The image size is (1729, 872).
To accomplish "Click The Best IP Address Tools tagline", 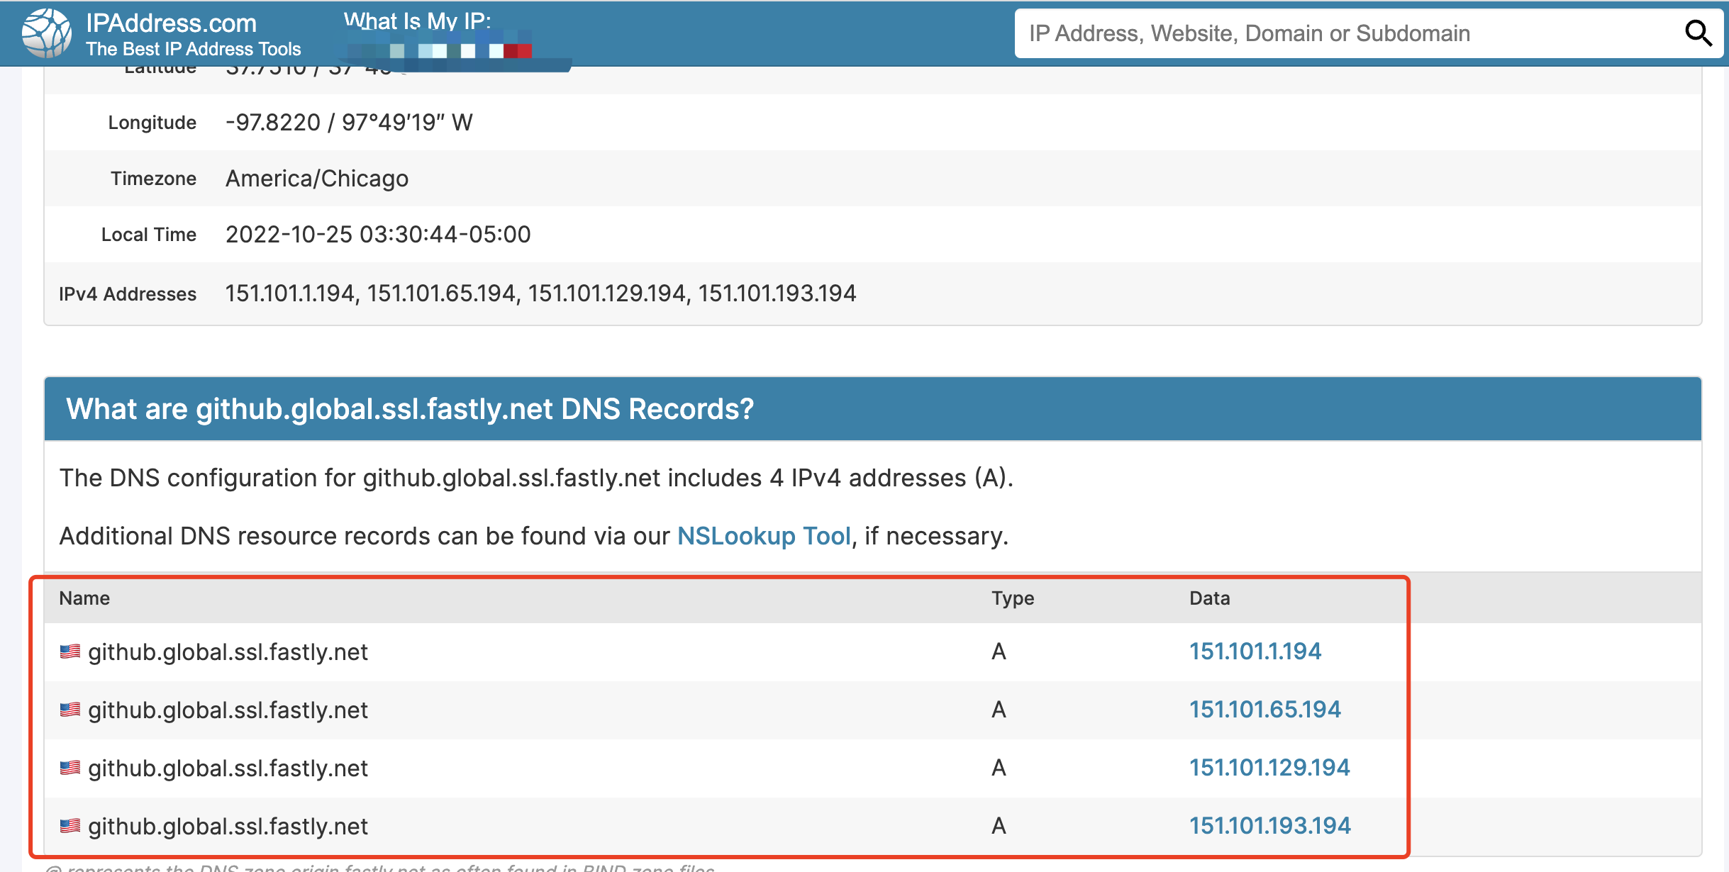I will click(193, 49).
